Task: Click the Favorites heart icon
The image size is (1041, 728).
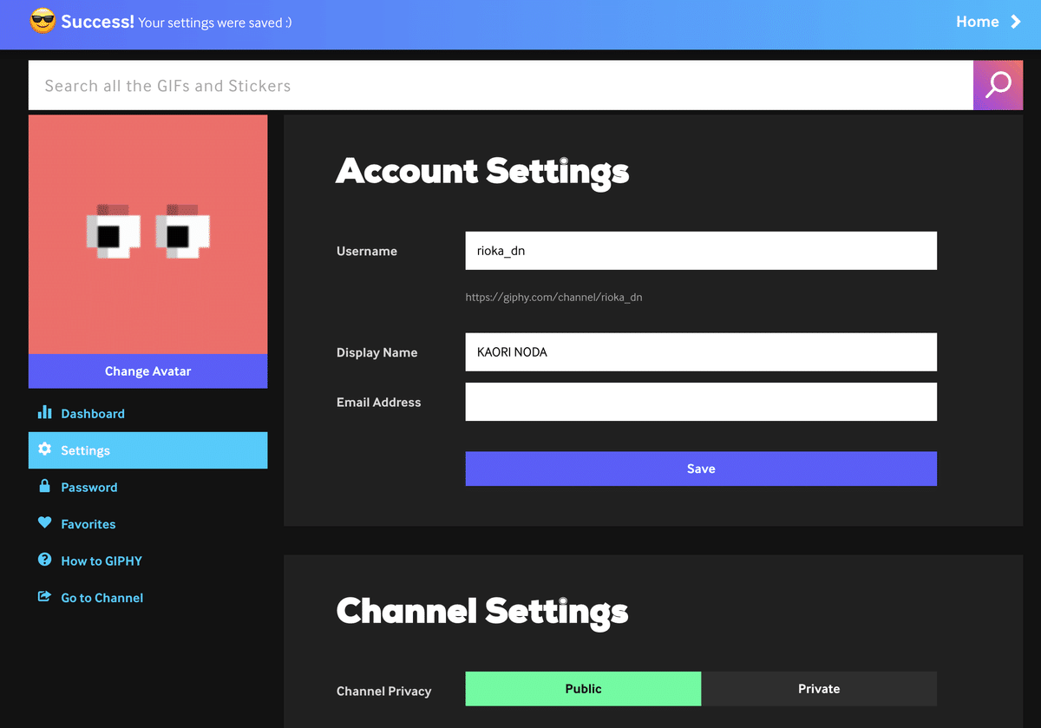Action: coord(44,523)
